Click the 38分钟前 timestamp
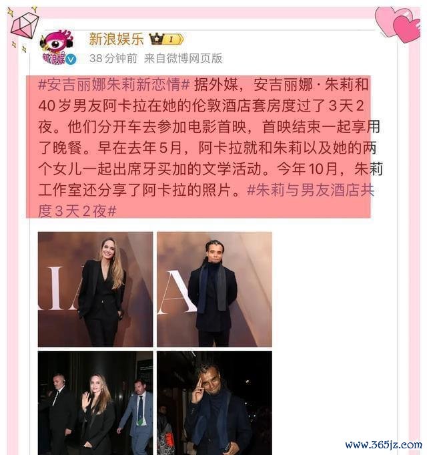Image resolution: width=427 pixels, height=455 pixels. pyautogui.click(x=113, y=58)
